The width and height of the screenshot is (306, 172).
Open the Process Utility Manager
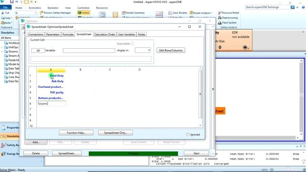(x=55, y=13)
